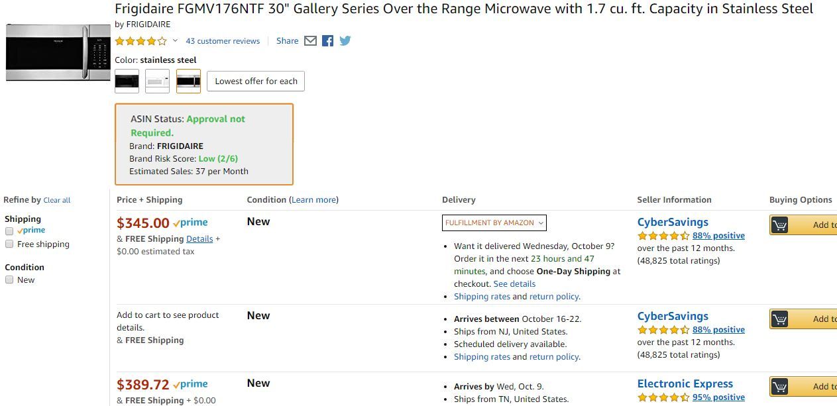Screen dimensions: 837x406
Task: Click the email share icon
Action: (311, 40)
